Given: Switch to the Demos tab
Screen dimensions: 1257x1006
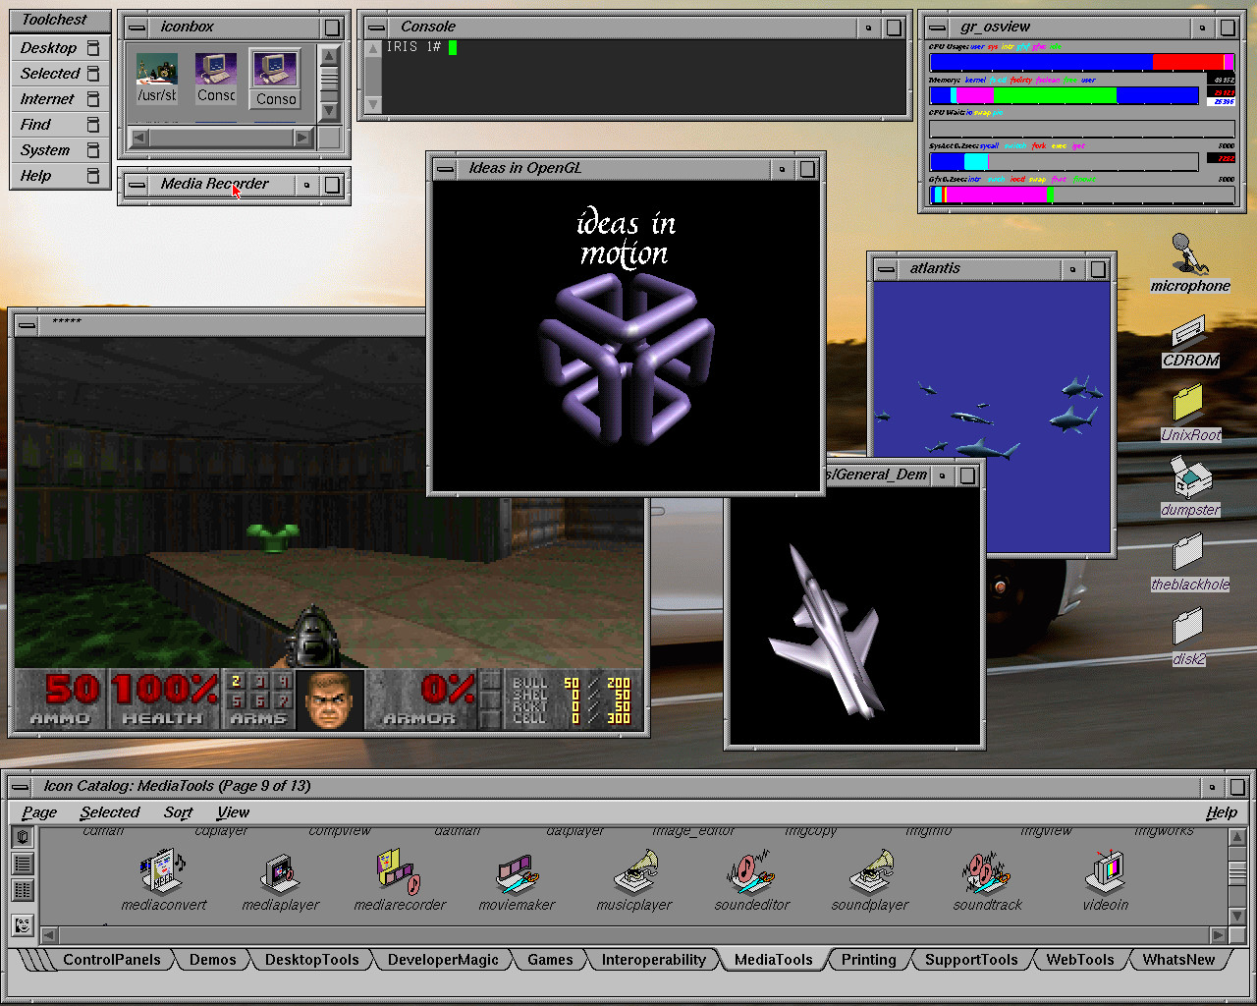Looking at the screenshot, I should (213, 960).
